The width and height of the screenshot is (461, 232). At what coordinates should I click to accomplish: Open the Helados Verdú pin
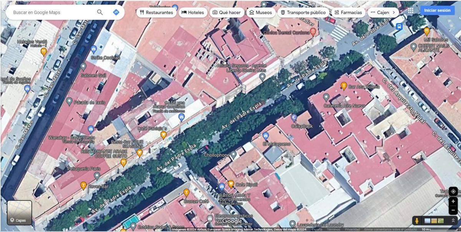(x=44, y=51)
